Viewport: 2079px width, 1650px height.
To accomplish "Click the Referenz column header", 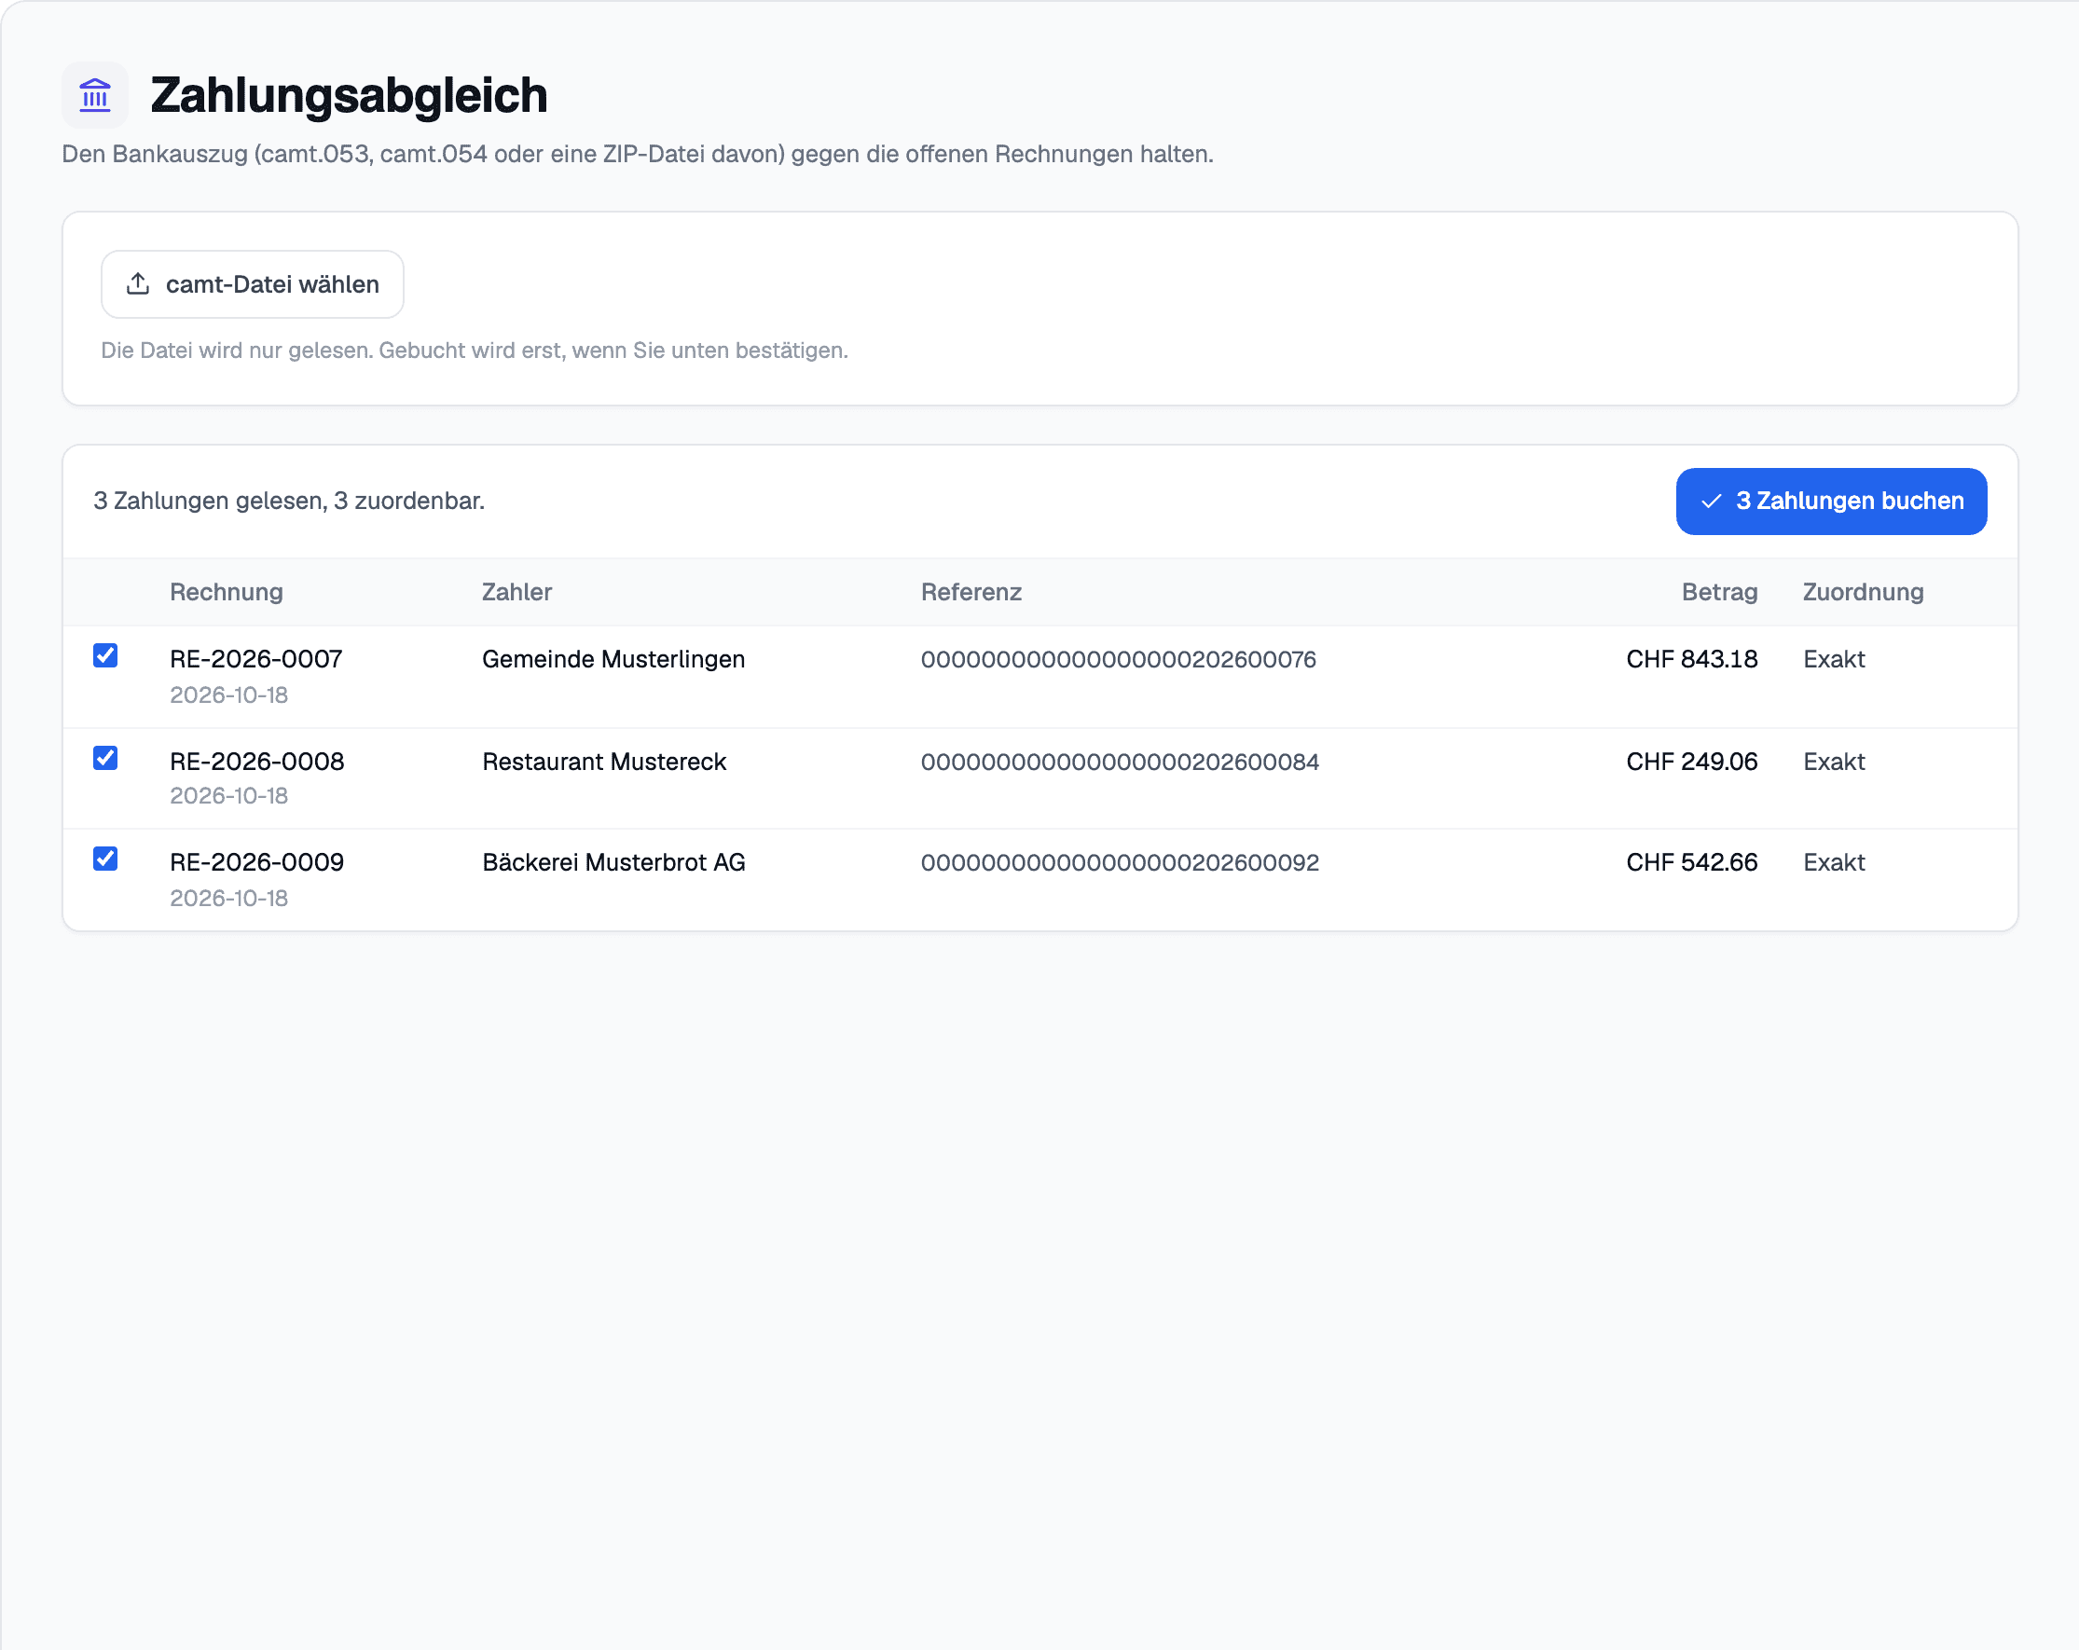I will [971, 592].
